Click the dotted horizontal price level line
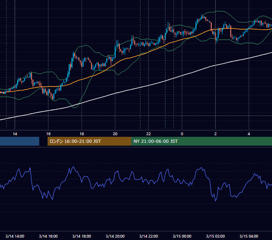The height and width of the screenshot is (240, 272). [136, 116]
